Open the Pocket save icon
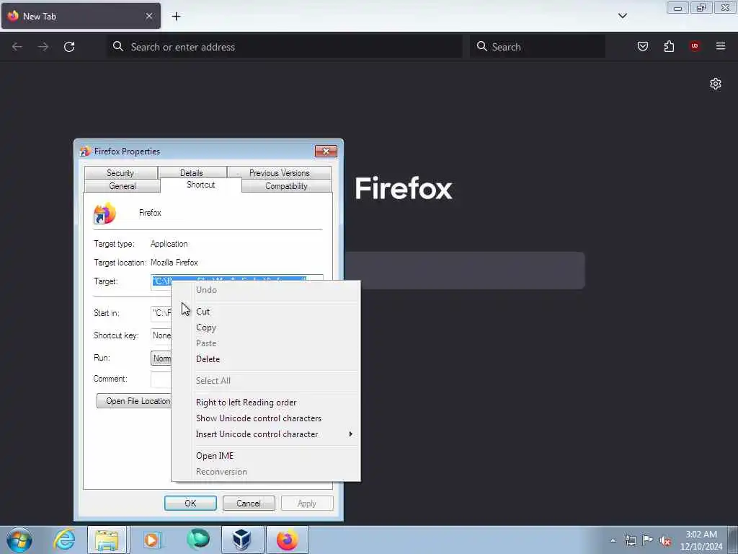Image resolution: width=738 pixels, height=554 pixels. point(642,46)
